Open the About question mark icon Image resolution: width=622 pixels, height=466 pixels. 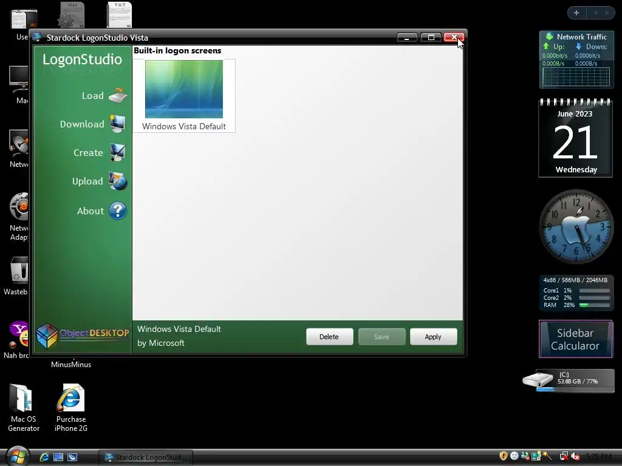(x=118, y=211)
